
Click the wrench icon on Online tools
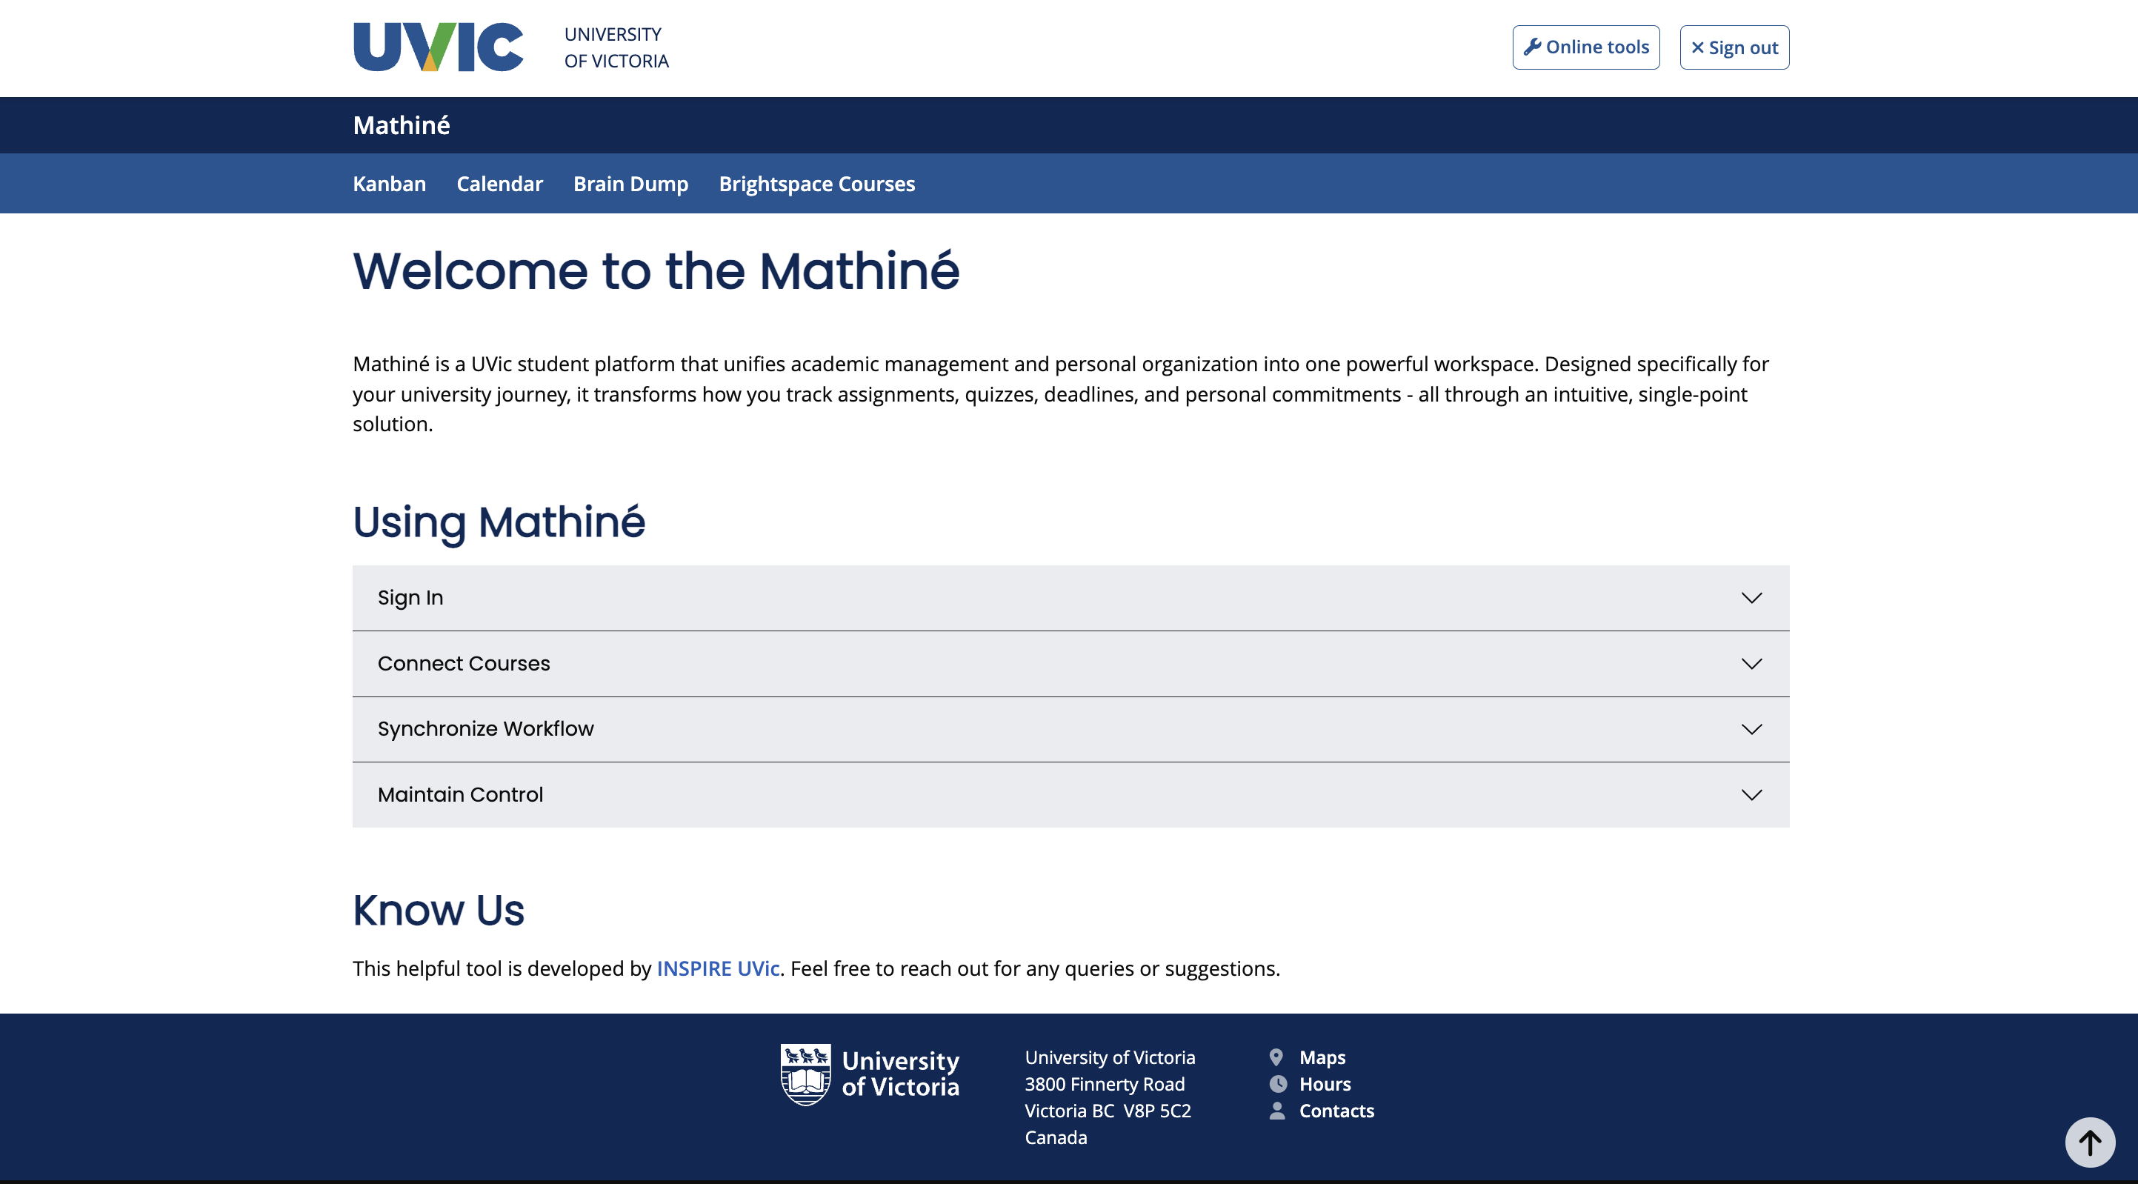coord(1533,47)
